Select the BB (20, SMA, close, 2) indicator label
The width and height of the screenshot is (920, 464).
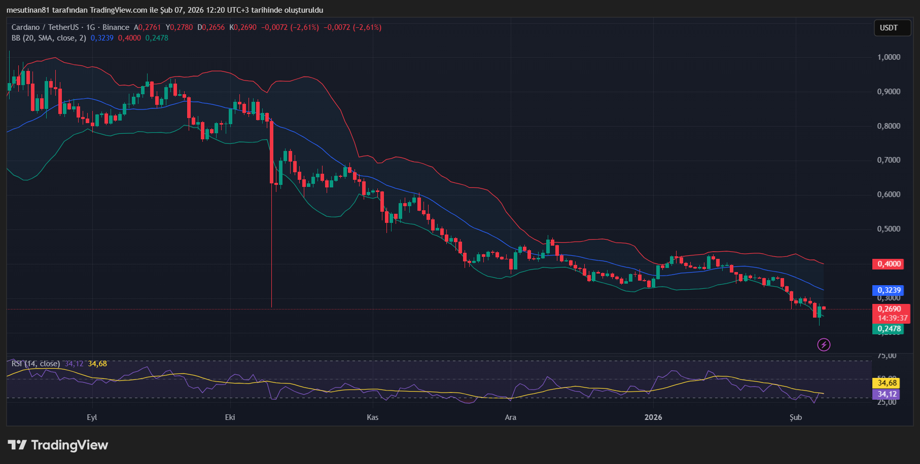48,37
